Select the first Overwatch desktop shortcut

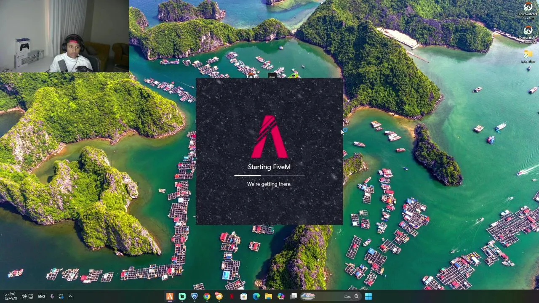[528, 11]
